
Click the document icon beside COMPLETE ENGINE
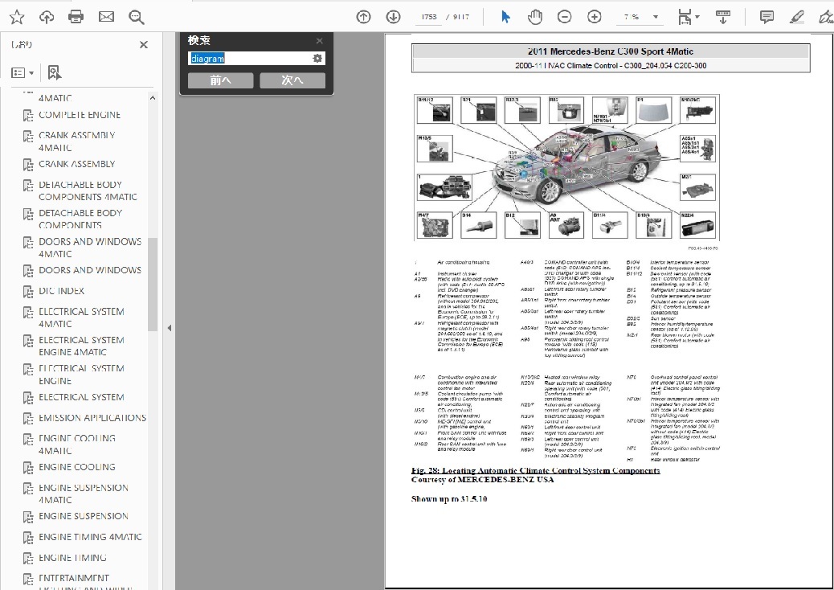(28, 116)
